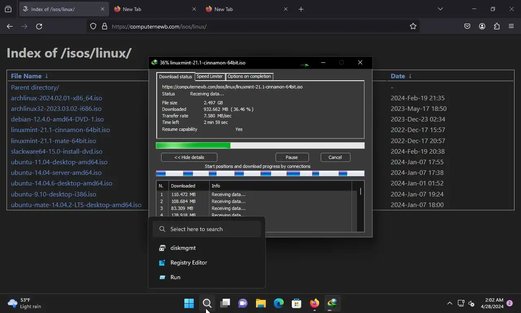
Task: Download debian-12.4.0-amd64-DVD-1.iso
Action: click(x=57, y=119)
